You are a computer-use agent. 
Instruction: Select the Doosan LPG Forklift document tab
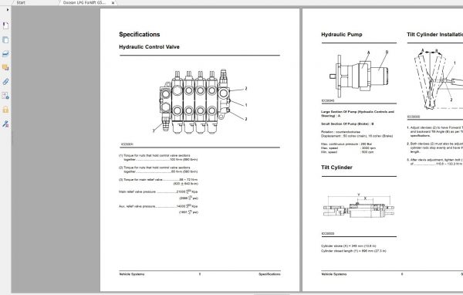84,2
